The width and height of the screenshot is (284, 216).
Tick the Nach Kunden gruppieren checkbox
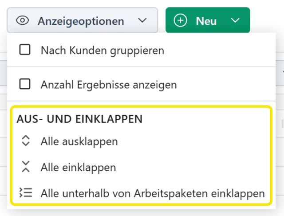coord(25,50)
